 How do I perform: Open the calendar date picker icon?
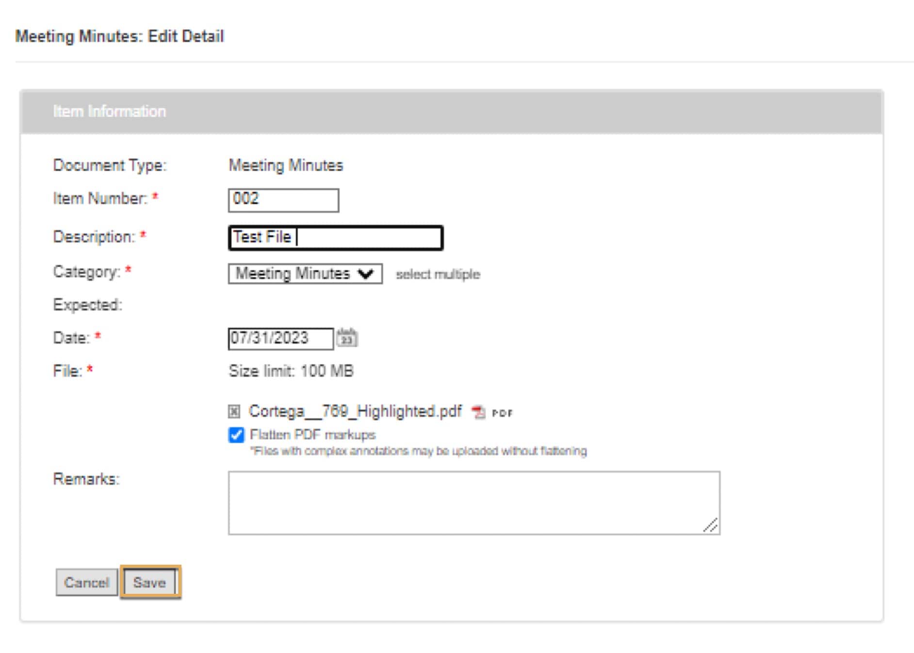[x=347, y=338]
